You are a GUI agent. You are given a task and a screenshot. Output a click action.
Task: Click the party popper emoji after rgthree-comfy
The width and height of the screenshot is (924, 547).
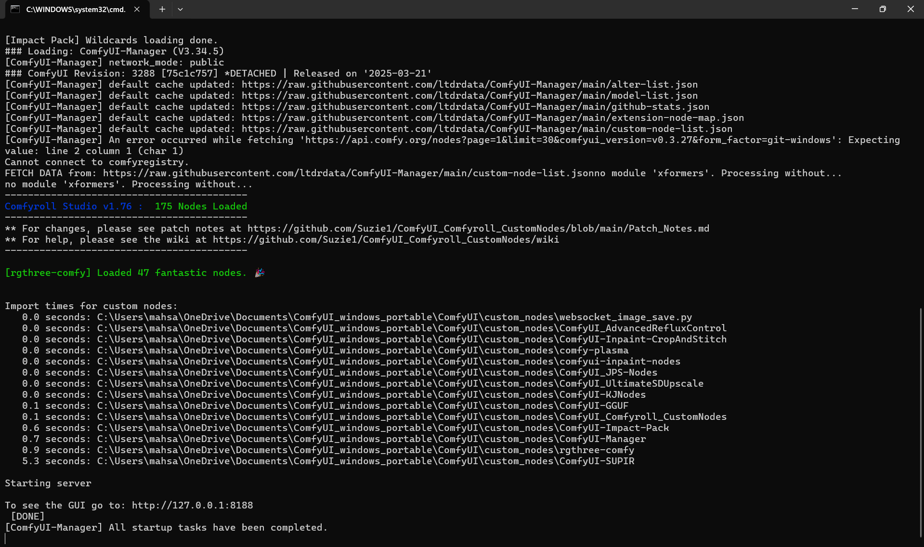(x=260, y=273)
